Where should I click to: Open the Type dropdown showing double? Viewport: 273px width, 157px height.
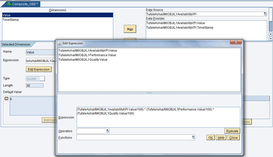42,79
